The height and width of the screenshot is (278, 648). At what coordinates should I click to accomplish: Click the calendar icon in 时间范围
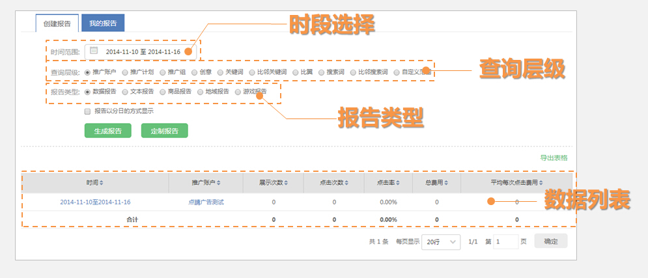point(94,51)
